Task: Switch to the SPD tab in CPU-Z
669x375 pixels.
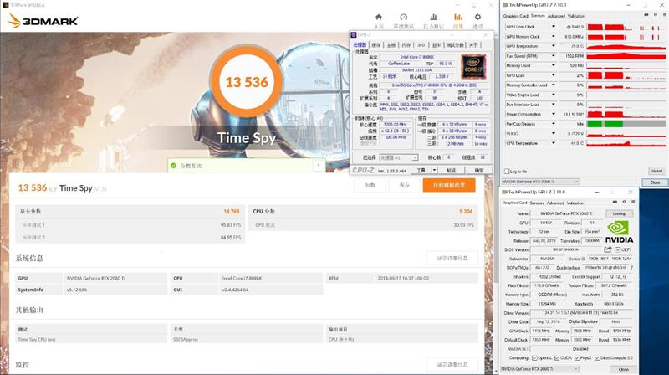Action: (421, 44)
